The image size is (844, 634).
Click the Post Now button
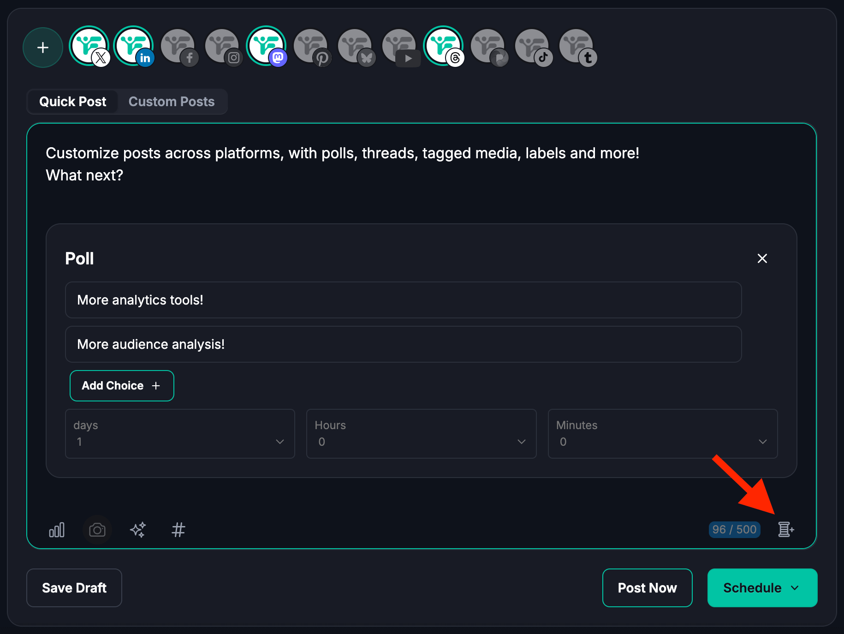tap(647, 588)
